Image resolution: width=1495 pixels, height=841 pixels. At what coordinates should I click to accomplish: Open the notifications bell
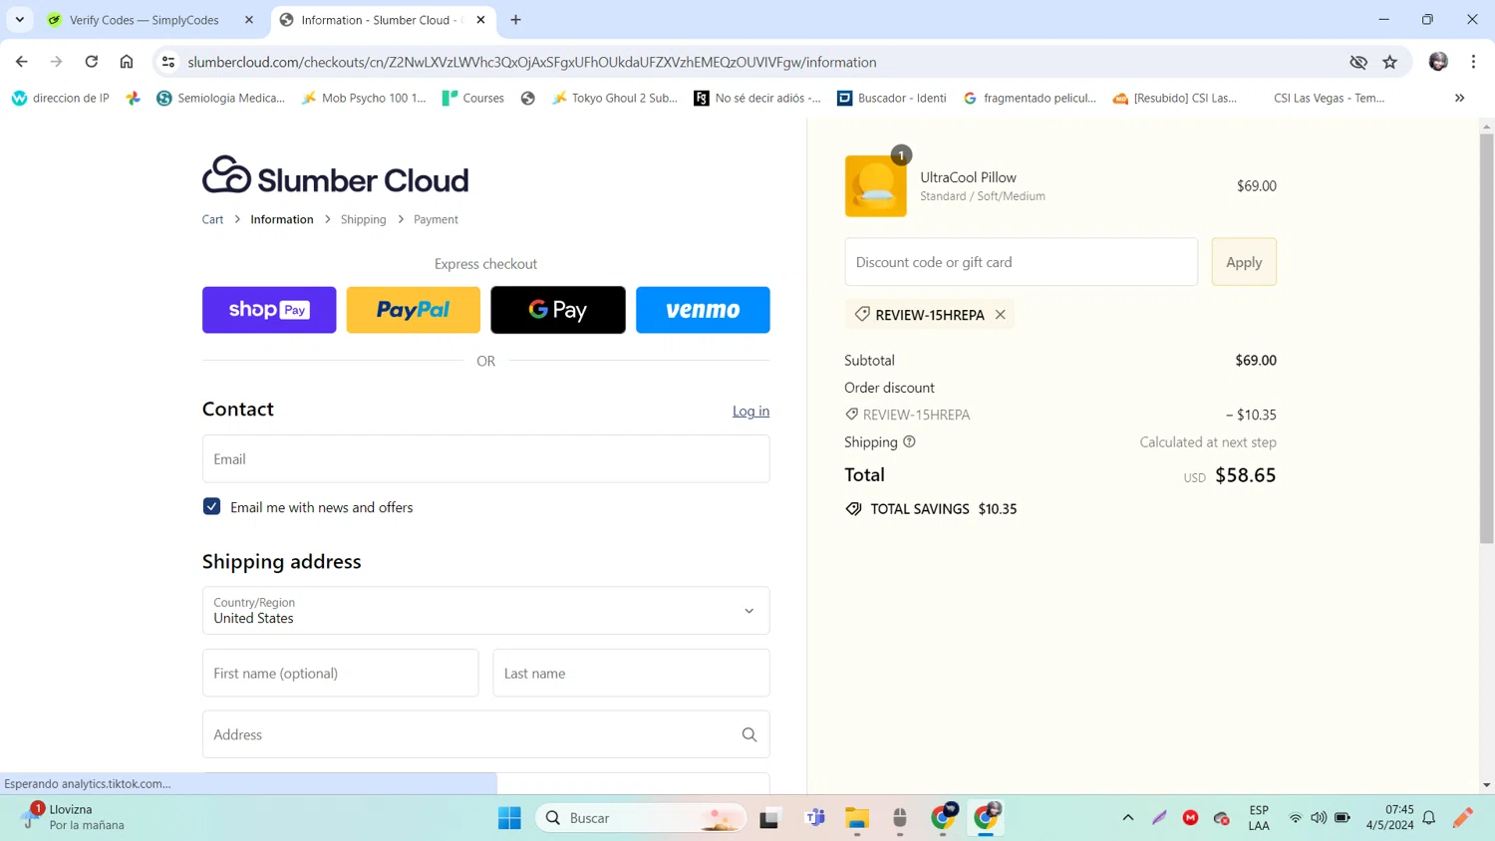[1429, 818]
